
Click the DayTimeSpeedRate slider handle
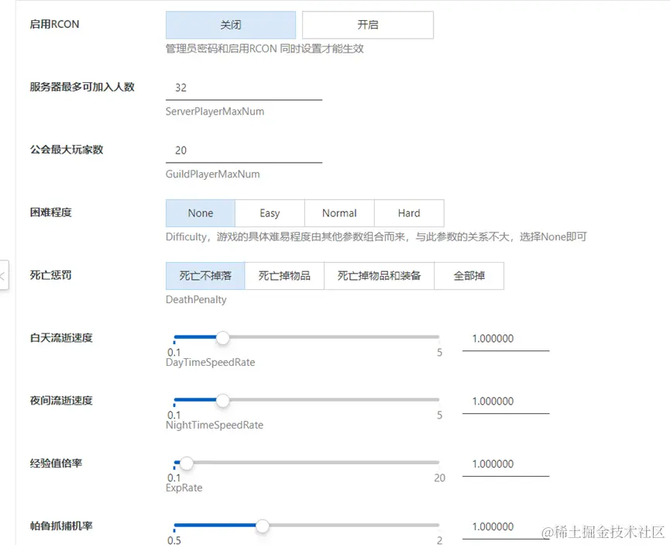click(222, 337)
